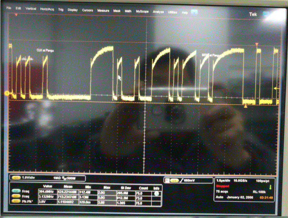Click the blue icon right of the Tek logo

tap(266, 14)
